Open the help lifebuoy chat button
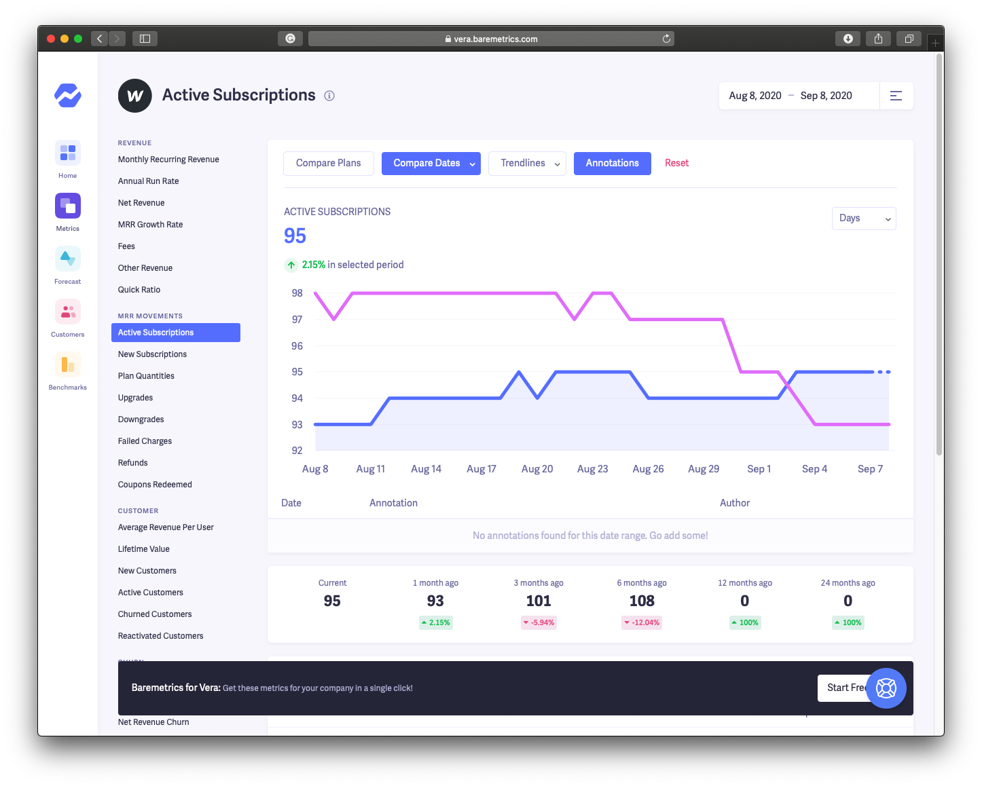 886,688
